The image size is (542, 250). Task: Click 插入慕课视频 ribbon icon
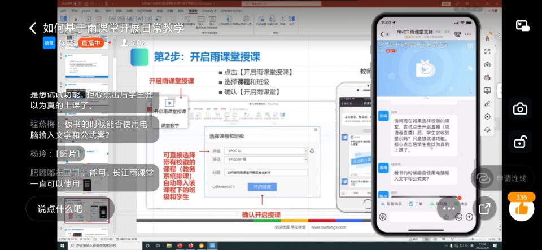click(200, 21)
